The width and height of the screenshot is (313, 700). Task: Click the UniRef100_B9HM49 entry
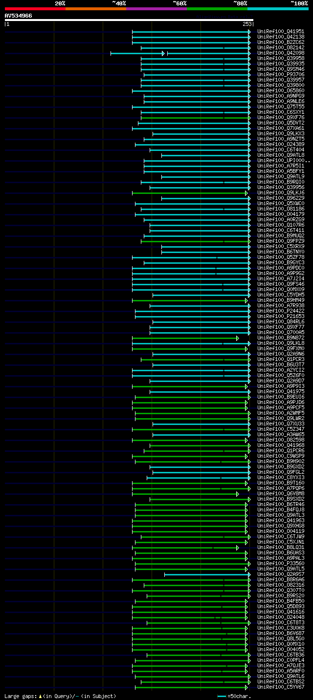click(x=281, y=300)
